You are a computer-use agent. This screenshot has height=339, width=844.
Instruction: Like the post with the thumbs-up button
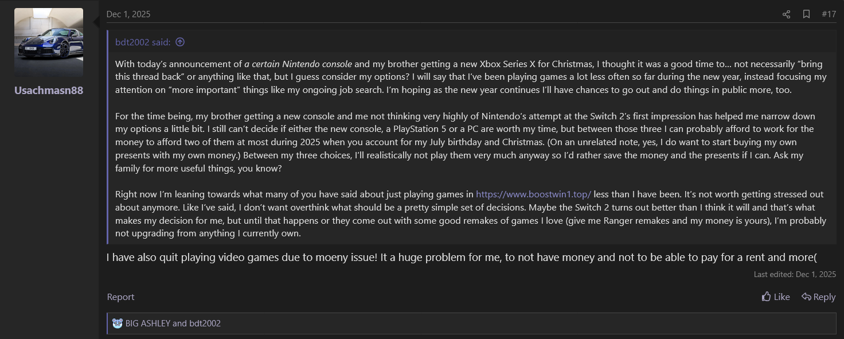tap(776, 297)
